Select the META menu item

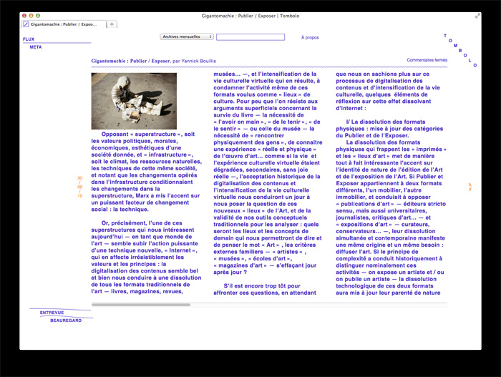(36, 47)
